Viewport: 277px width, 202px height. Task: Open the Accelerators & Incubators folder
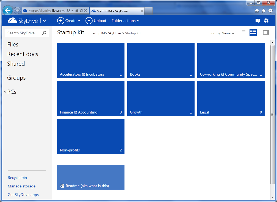(91, 60)
